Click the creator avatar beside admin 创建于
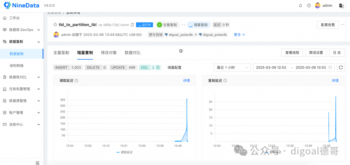This screenshot has height=165, width=350. tap(56, 34)
